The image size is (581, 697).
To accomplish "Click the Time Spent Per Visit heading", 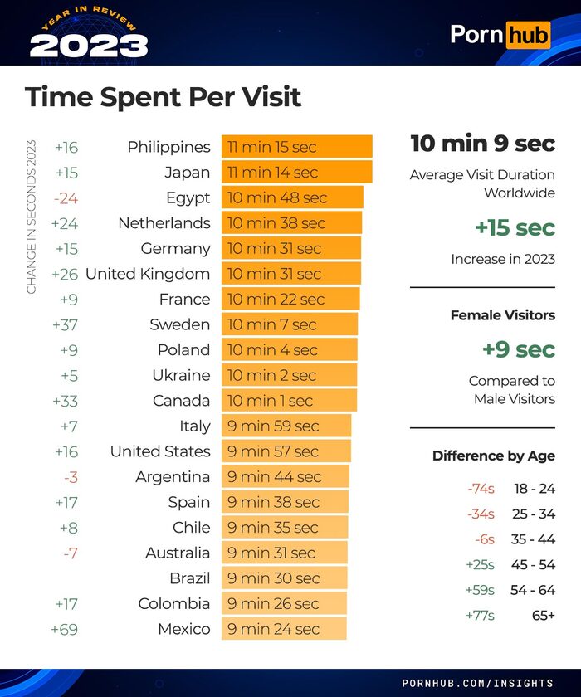I will coord(163,97).
